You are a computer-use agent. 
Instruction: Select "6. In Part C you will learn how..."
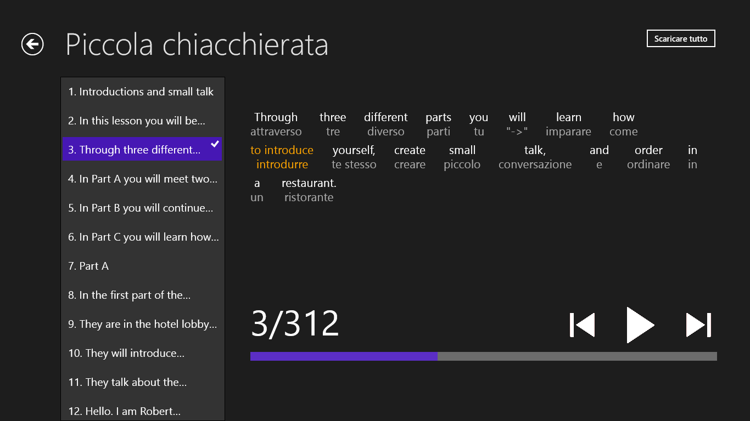coord(143,237)
